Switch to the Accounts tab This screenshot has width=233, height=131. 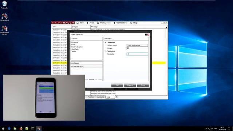click(x=100, y=97)
